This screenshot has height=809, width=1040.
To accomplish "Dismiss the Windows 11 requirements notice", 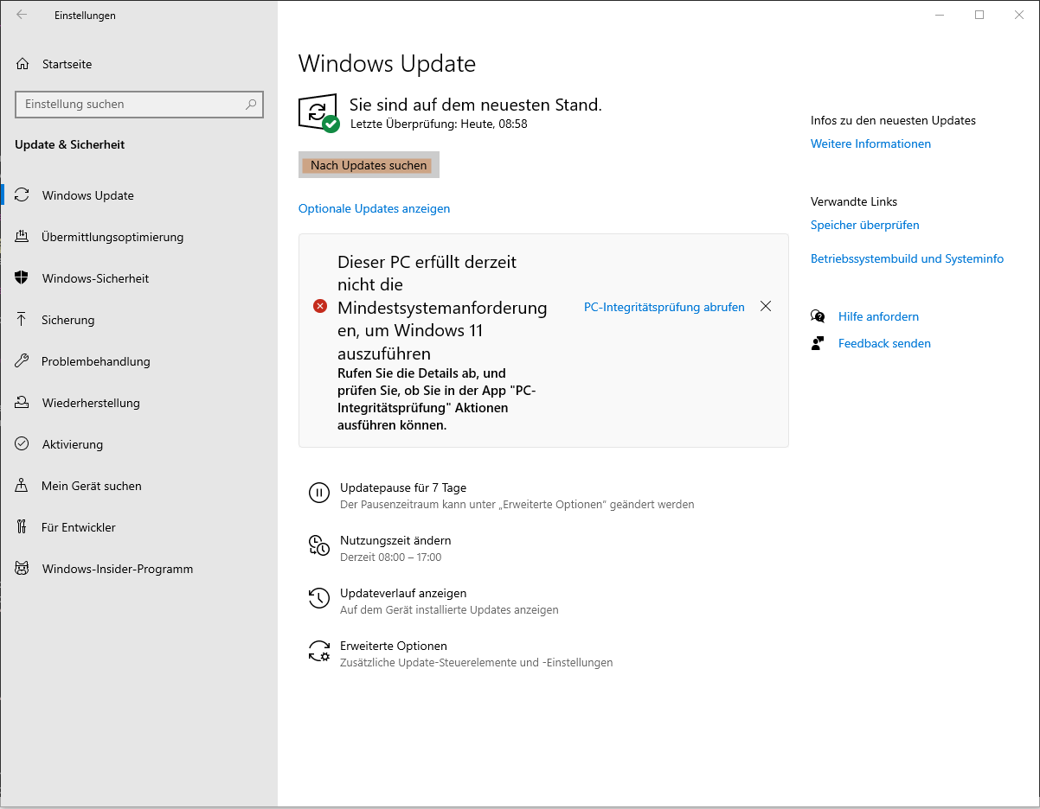I will [765, 306].
